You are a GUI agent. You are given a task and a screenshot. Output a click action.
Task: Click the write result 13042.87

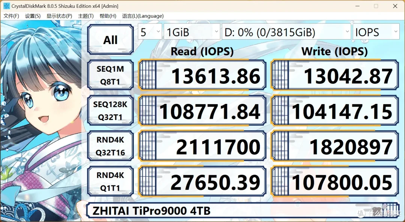click(x=335, y=75)
